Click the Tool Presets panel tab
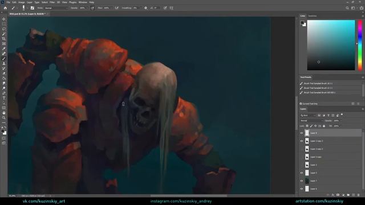365x205 pixels. [306, 77]
